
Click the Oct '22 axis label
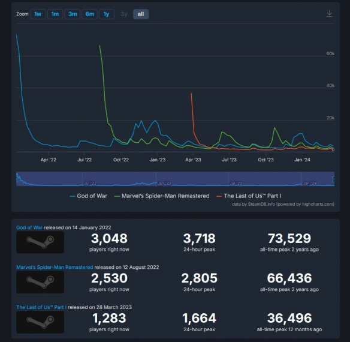pyautogui.click(x=121, y=160)
